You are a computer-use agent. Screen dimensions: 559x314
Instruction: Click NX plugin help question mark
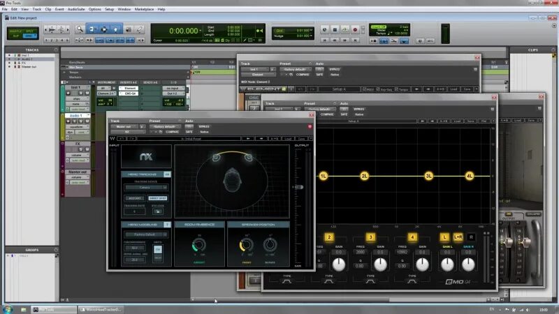310,138
